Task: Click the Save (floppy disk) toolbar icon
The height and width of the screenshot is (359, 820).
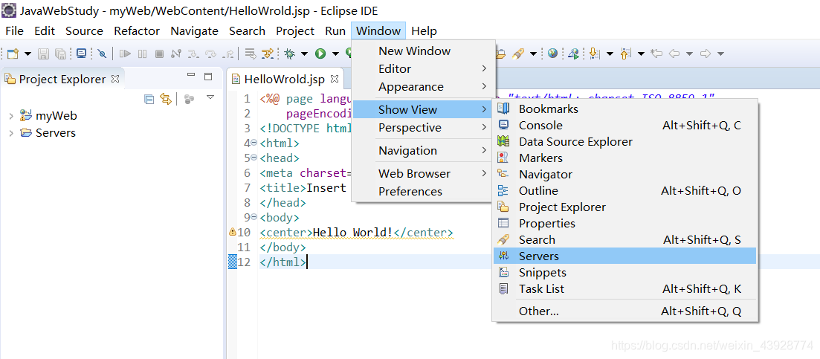Action: point(43,54)
